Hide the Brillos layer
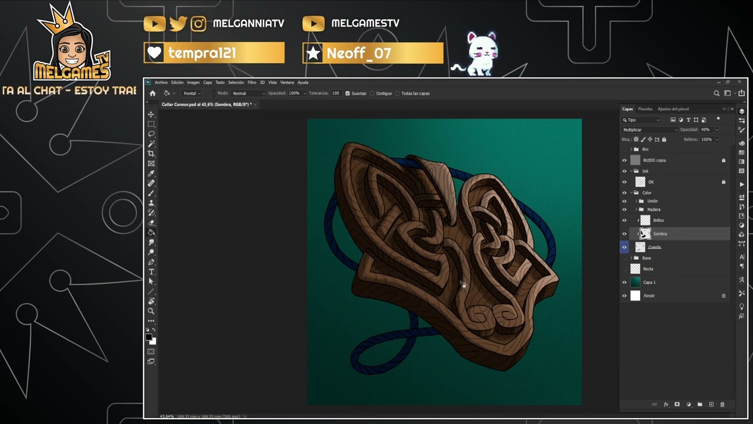Viewport: 753px width, 424px height. click(x=624, y=220)
